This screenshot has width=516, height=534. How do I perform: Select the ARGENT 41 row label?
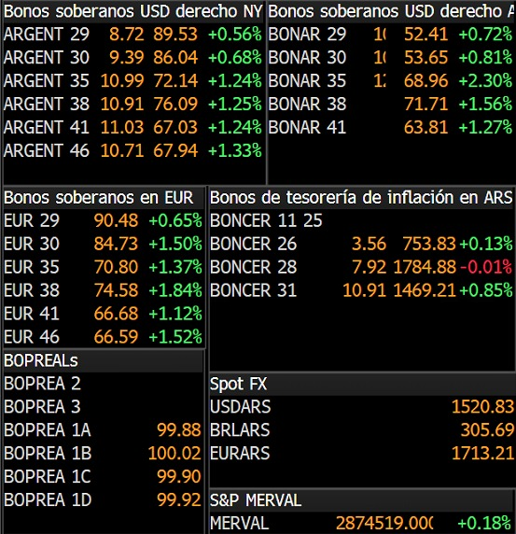tap(47, 127)
